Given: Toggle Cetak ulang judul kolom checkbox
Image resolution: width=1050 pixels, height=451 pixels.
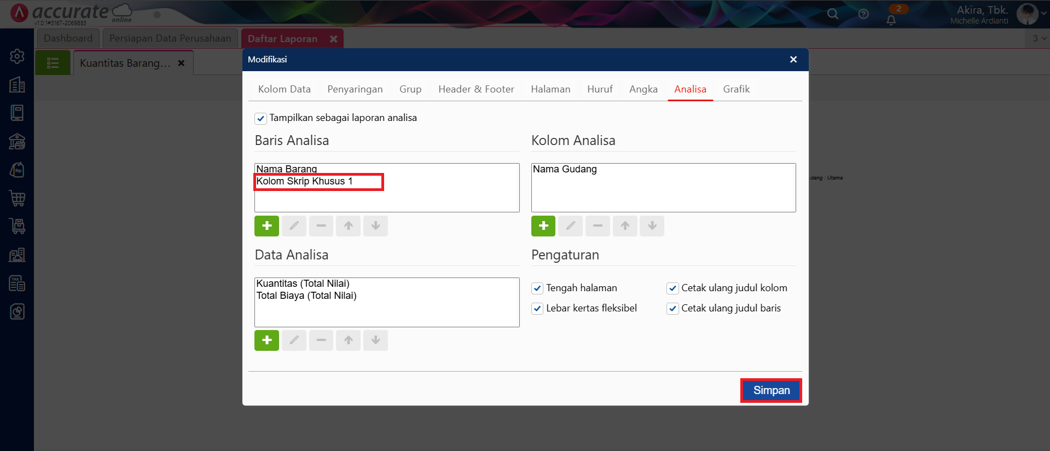Looking at the screenshot, I should pos(672,288).
